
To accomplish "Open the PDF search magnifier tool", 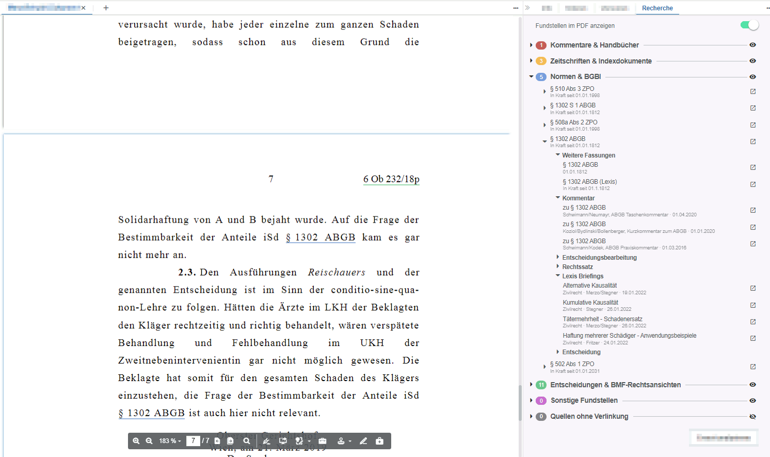I will pos(247,441).
